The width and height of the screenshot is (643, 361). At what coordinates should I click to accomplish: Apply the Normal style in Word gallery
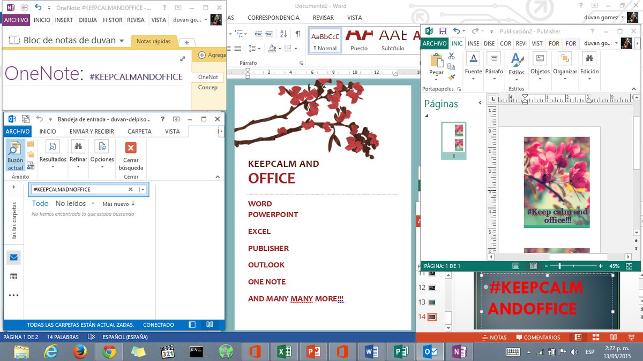[325, 41]
